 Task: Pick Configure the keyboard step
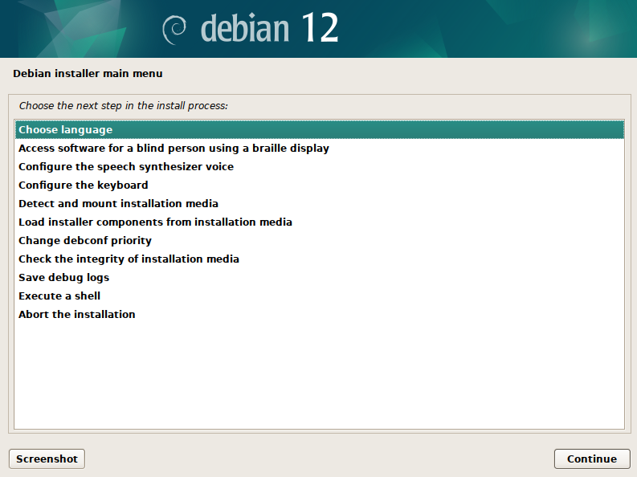[320, 185]
